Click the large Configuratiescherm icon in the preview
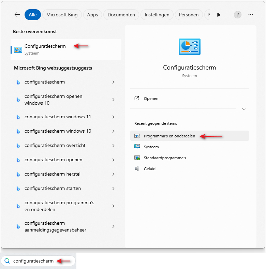The width and height of the screenshot is (266, 269). 190,47
